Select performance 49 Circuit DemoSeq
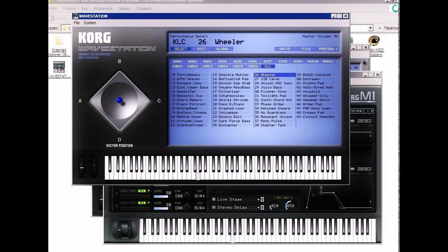 coord(315,117)
